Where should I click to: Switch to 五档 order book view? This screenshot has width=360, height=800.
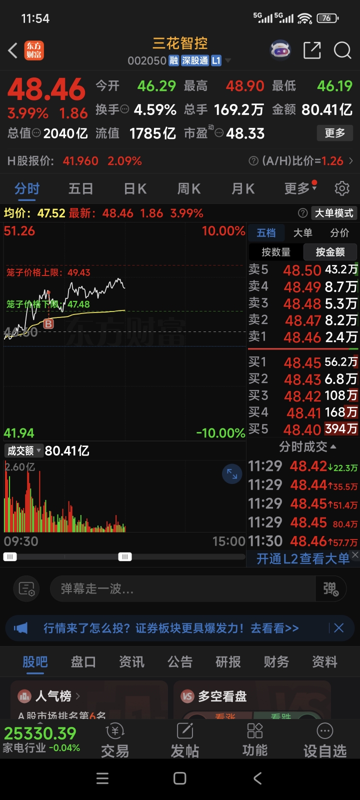266,232
